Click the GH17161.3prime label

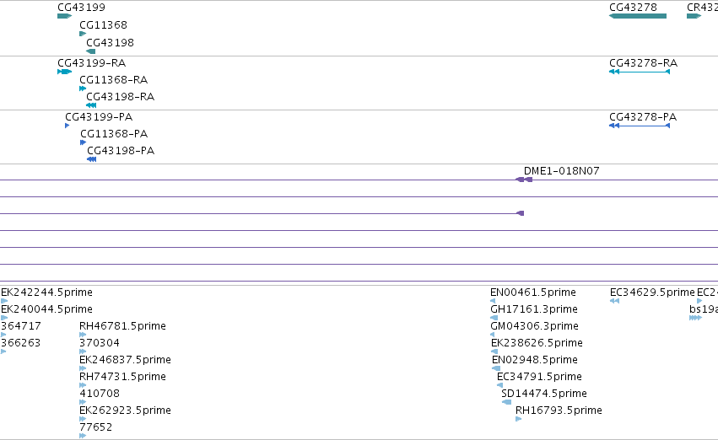tap(534, 309)
